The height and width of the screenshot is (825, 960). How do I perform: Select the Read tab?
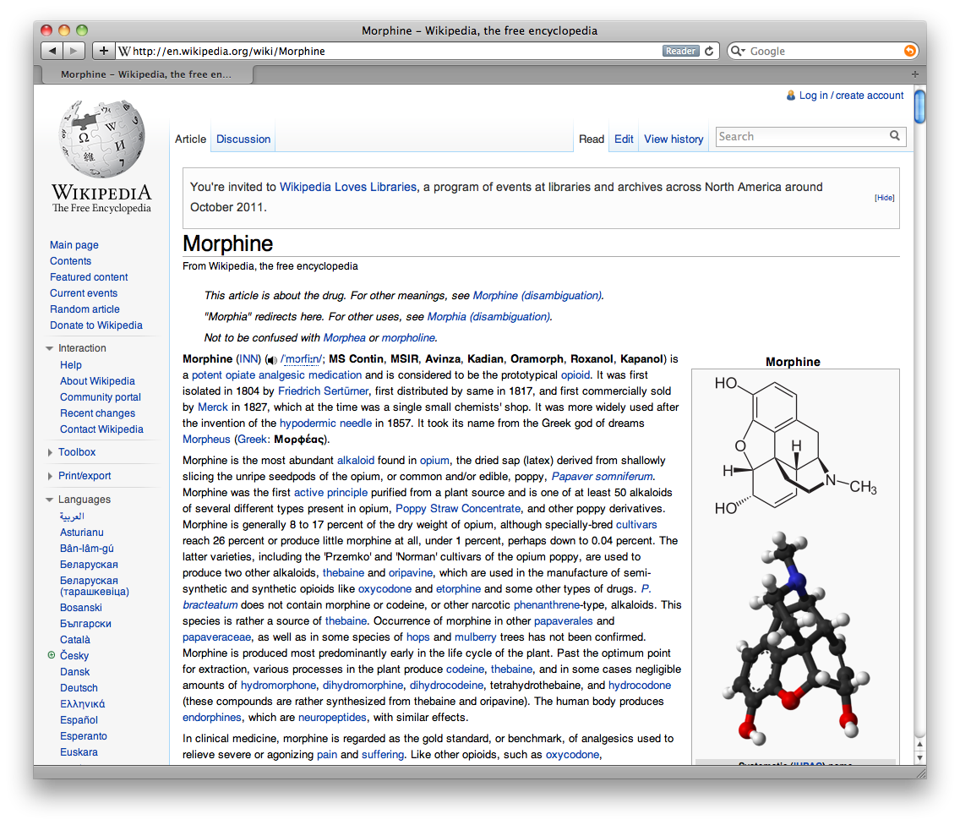(592, 139)
